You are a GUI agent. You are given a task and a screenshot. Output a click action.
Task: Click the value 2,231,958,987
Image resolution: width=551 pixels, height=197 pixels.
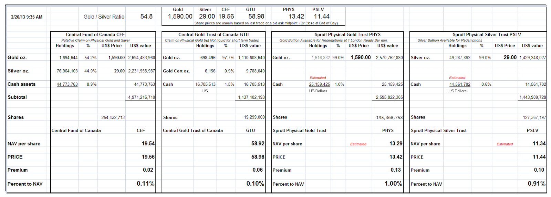coord(142,71)
